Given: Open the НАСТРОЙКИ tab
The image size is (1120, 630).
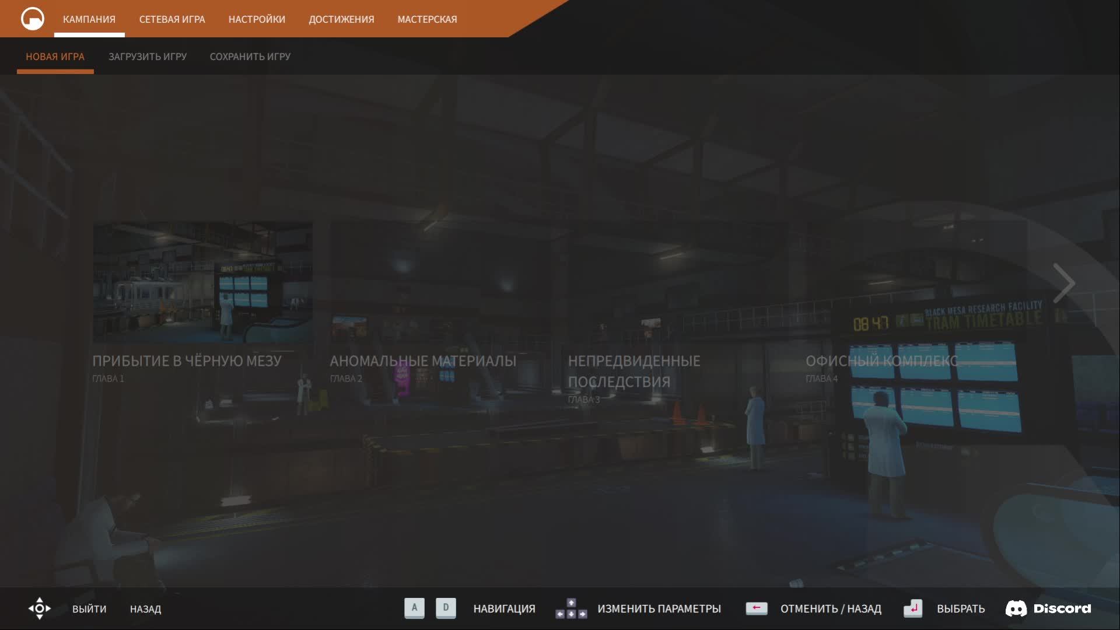Looking at the screenshot, I should click(x=257, y=19).
